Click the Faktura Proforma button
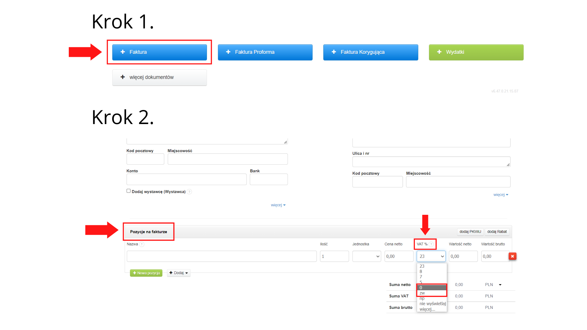Viewport: 587px width, 330px height. coord(265,52)
